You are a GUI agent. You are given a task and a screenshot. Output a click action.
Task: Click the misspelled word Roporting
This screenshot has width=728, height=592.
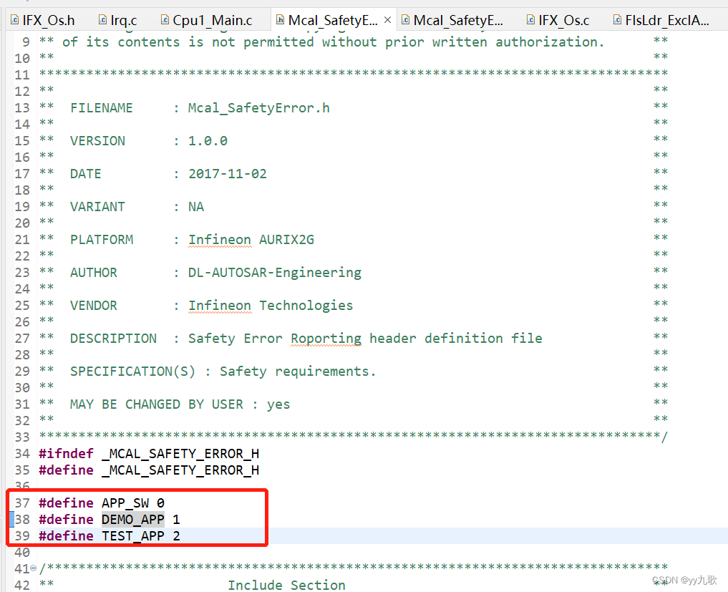pos(326,339)
